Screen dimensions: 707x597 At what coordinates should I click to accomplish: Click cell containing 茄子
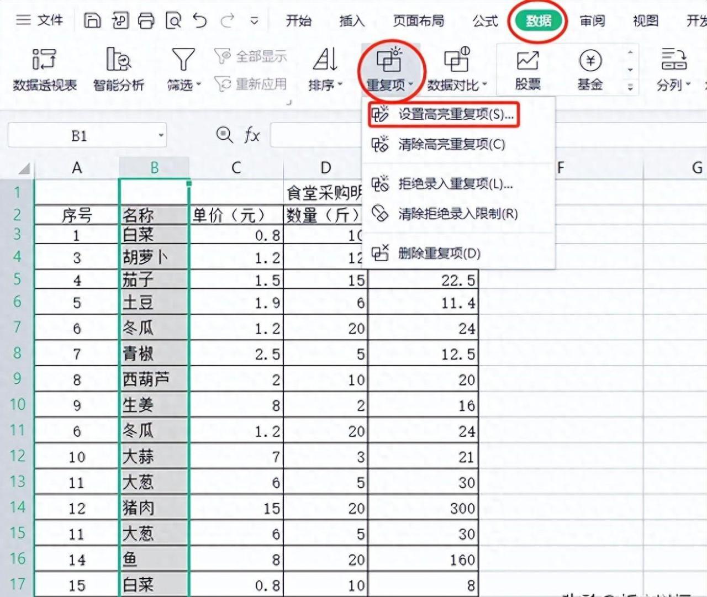(x=154, y=280)
